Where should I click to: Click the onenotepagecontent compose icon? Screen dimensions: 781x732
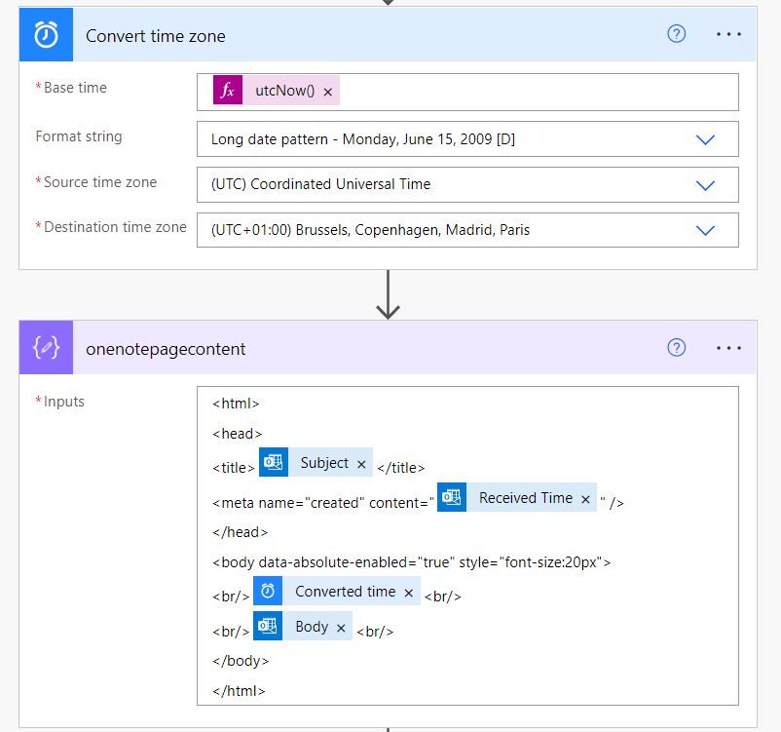pos(46,348)
